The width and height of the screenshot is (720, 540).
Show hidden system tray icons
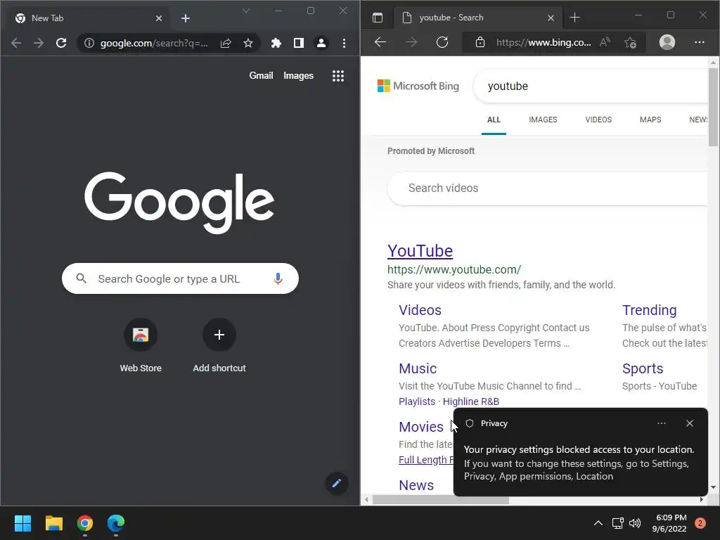(x=598, y=523)
